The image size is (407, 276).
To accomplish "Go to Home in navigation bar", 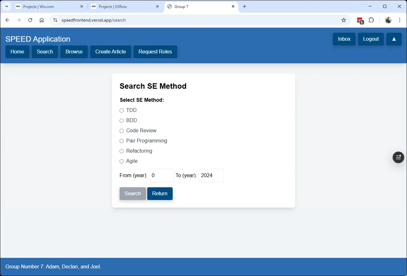I will click(17, 52).
